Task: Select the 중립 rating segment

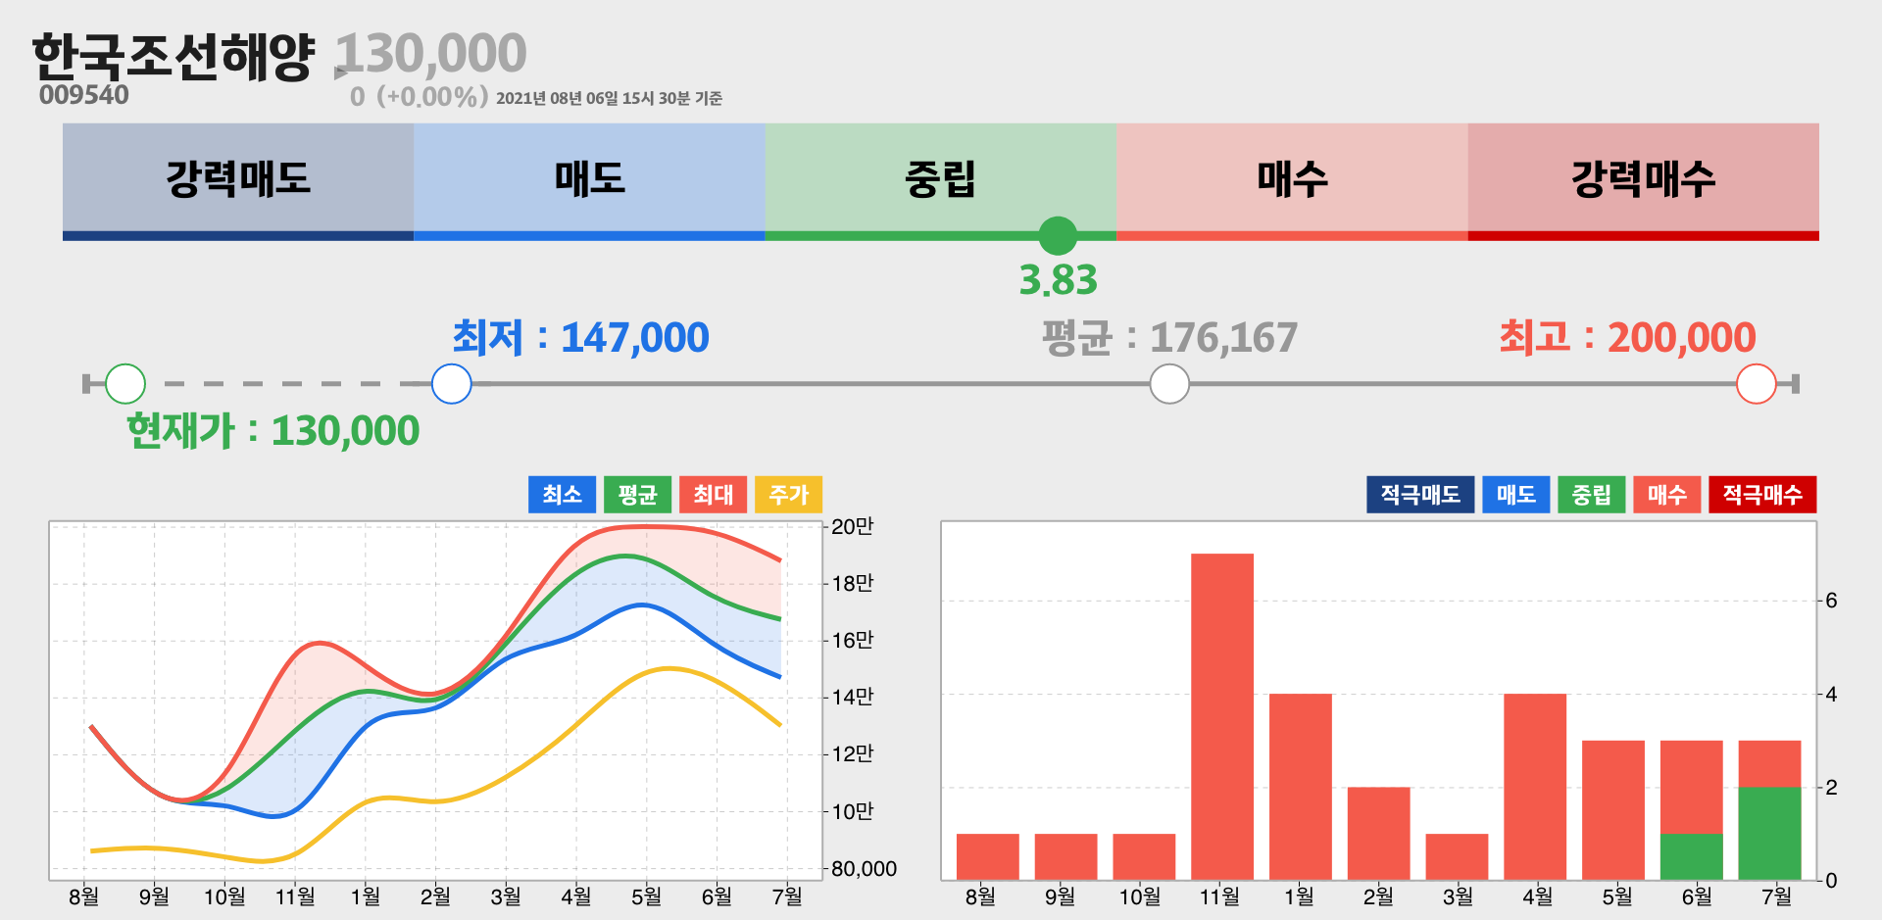Action: click(941, 181)
